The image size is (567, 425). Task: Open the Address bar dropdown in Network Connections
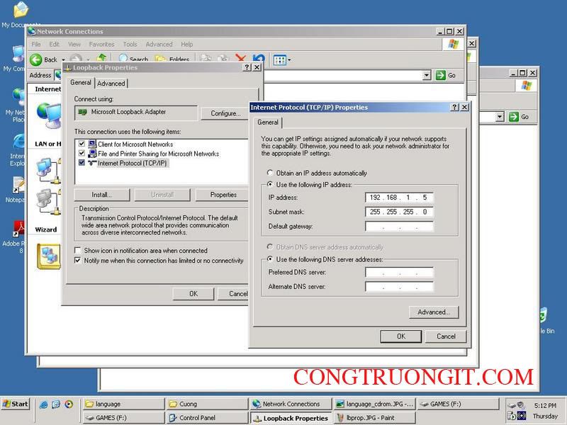coord(427,75)
